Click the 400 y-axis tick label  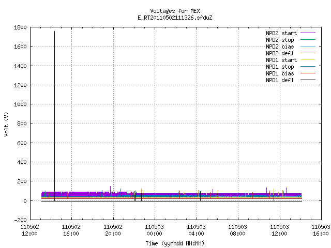[x=22, y=162]
